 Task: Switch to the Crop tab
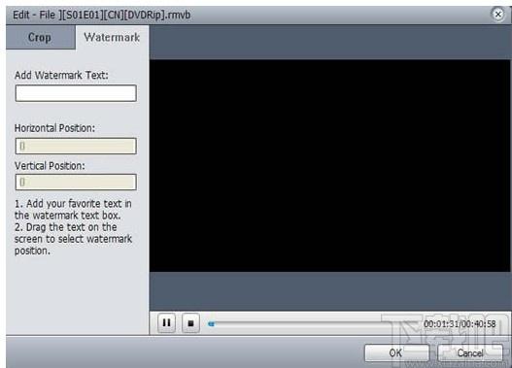point(41,37)
